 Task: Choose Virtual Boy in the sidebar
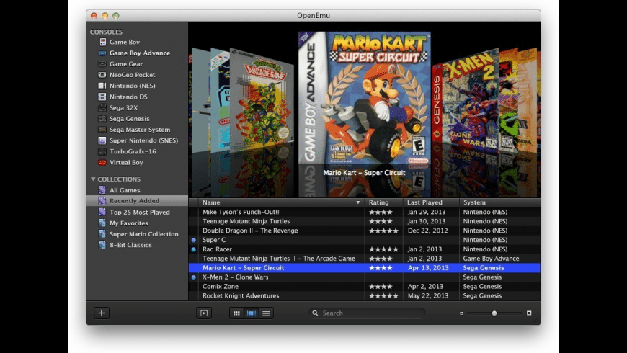tap(125, 163)
